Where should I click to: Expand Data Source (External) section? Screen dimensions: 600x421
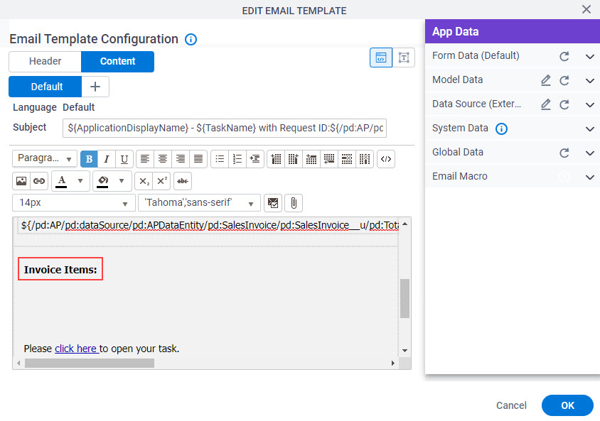pos(589,104)
